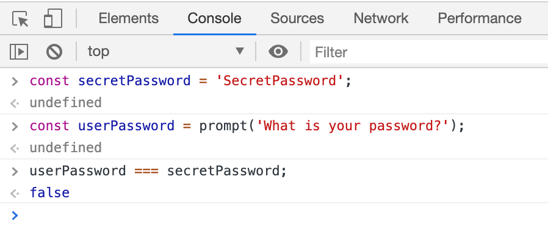Click the first undefined output line
Image resolution: width=548 pixels, height=235 pixels.
coord(66,103)
